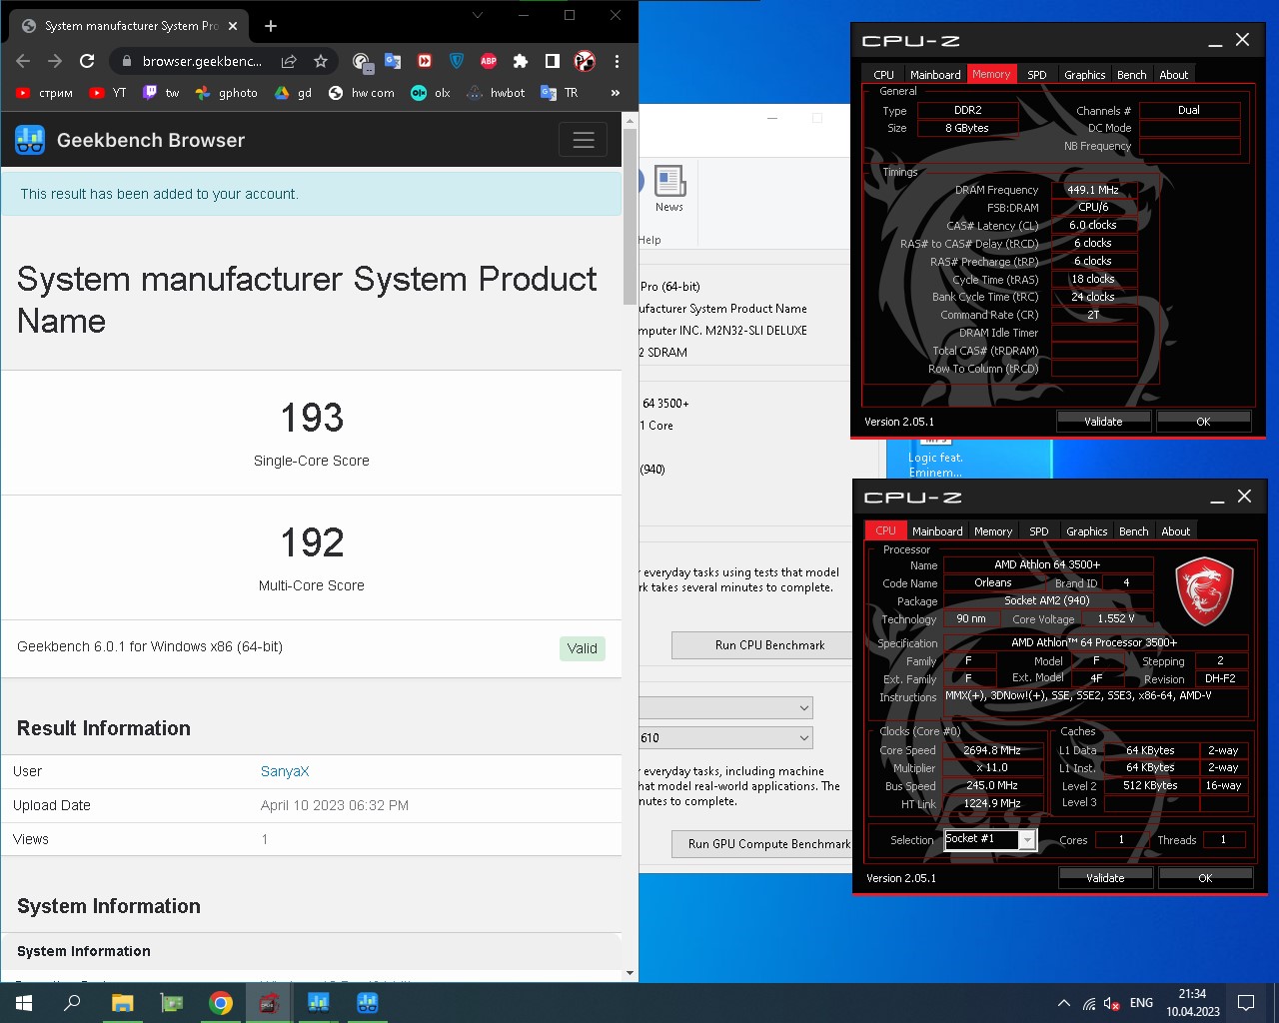Run GPU Compute Benchmark in Geekbench
This screenshot has height=1023, width=1279.
coord(761,844)
